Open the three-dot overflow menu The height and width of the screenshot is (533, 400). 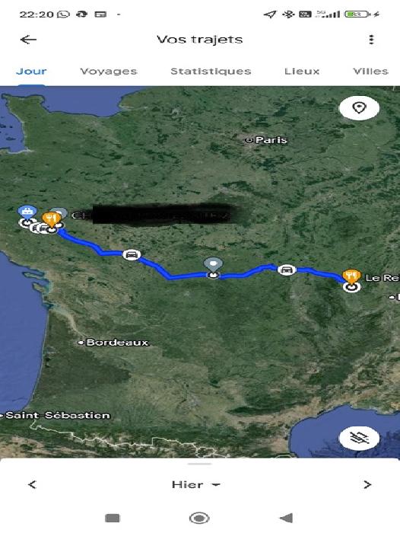click(371, 40)
